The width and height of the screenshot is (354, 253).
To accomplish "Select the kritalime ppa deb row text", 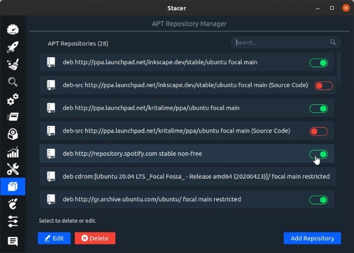I will point(151,108).
